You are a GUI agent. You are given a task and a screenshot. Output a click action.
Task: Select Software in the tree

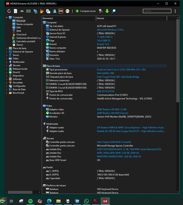click(x=17, y=79)
